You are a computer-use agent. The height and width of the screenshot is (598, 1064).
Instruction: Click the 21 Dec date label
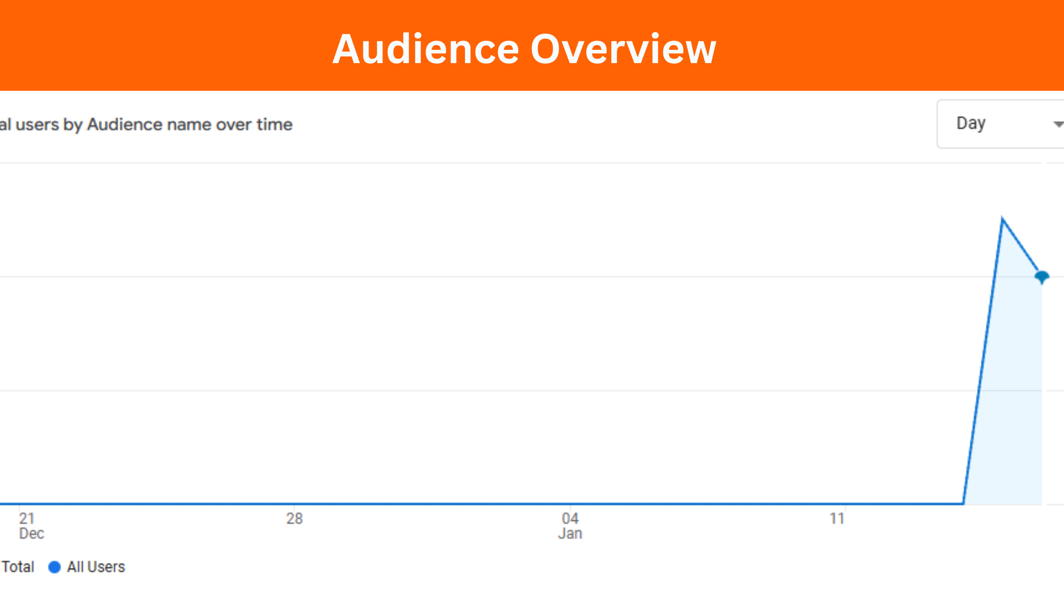(30, 525)
